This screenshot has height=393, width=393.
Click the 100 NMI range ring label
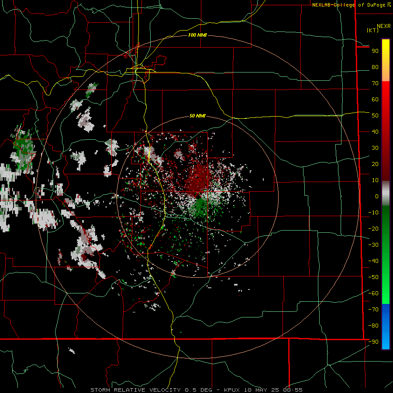click(x=197, y=35)
